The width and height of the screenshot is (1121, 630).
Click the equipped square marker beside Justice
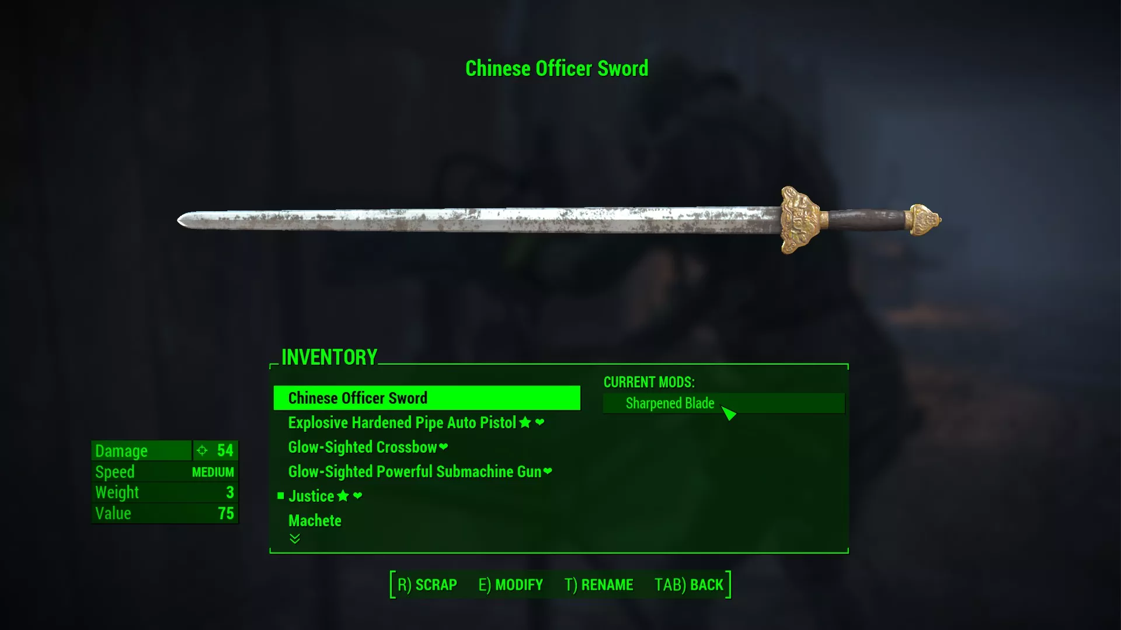pyautogui.click(x=281, y=496)
